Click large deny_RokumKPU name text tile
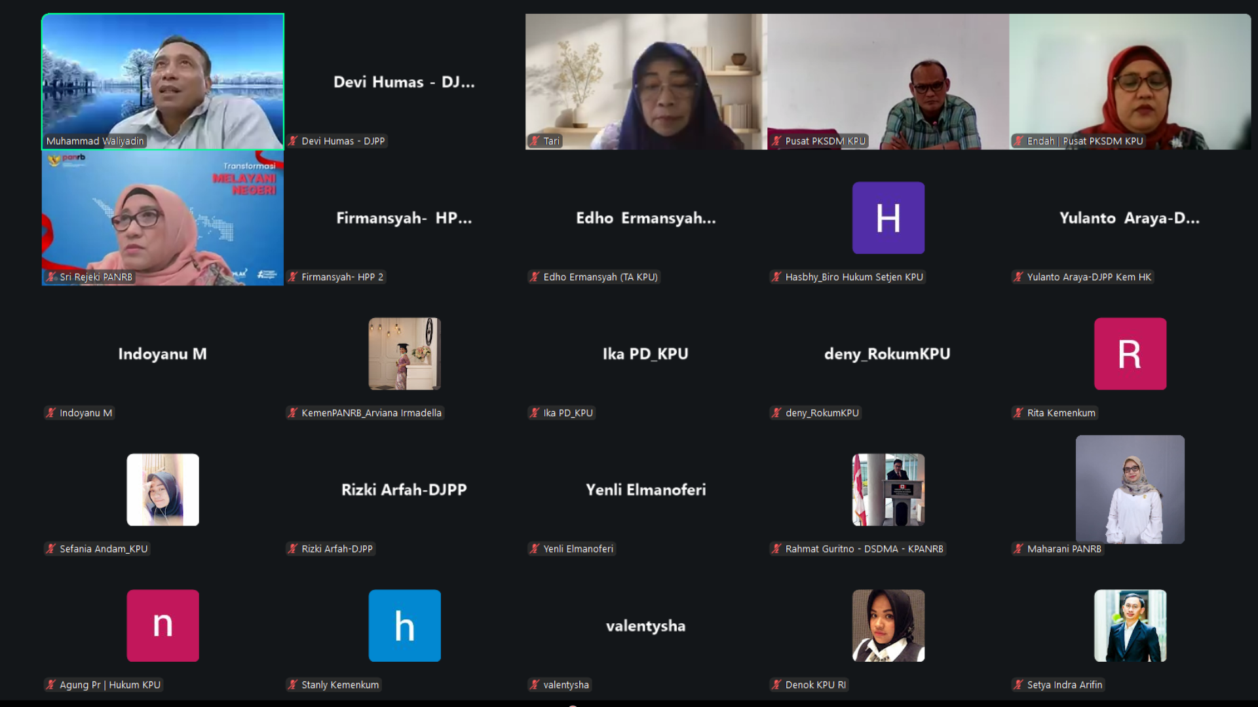The width and height of the screenshot is (1258, 707). [887, 354]
